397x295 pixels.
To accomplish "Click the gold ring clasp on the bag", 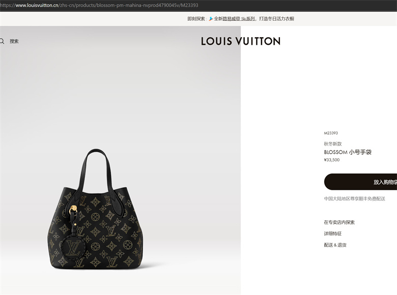I will tap(73, 209).
